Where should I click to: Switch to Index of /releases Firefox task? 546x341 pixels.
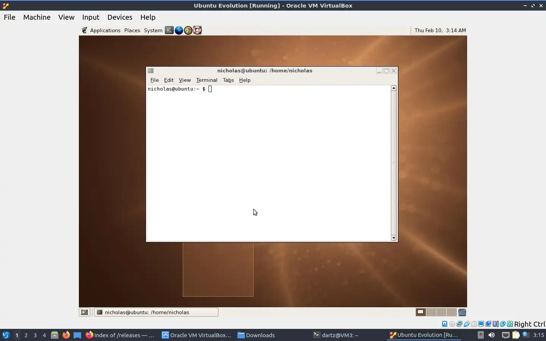click(x=120, y=335)
